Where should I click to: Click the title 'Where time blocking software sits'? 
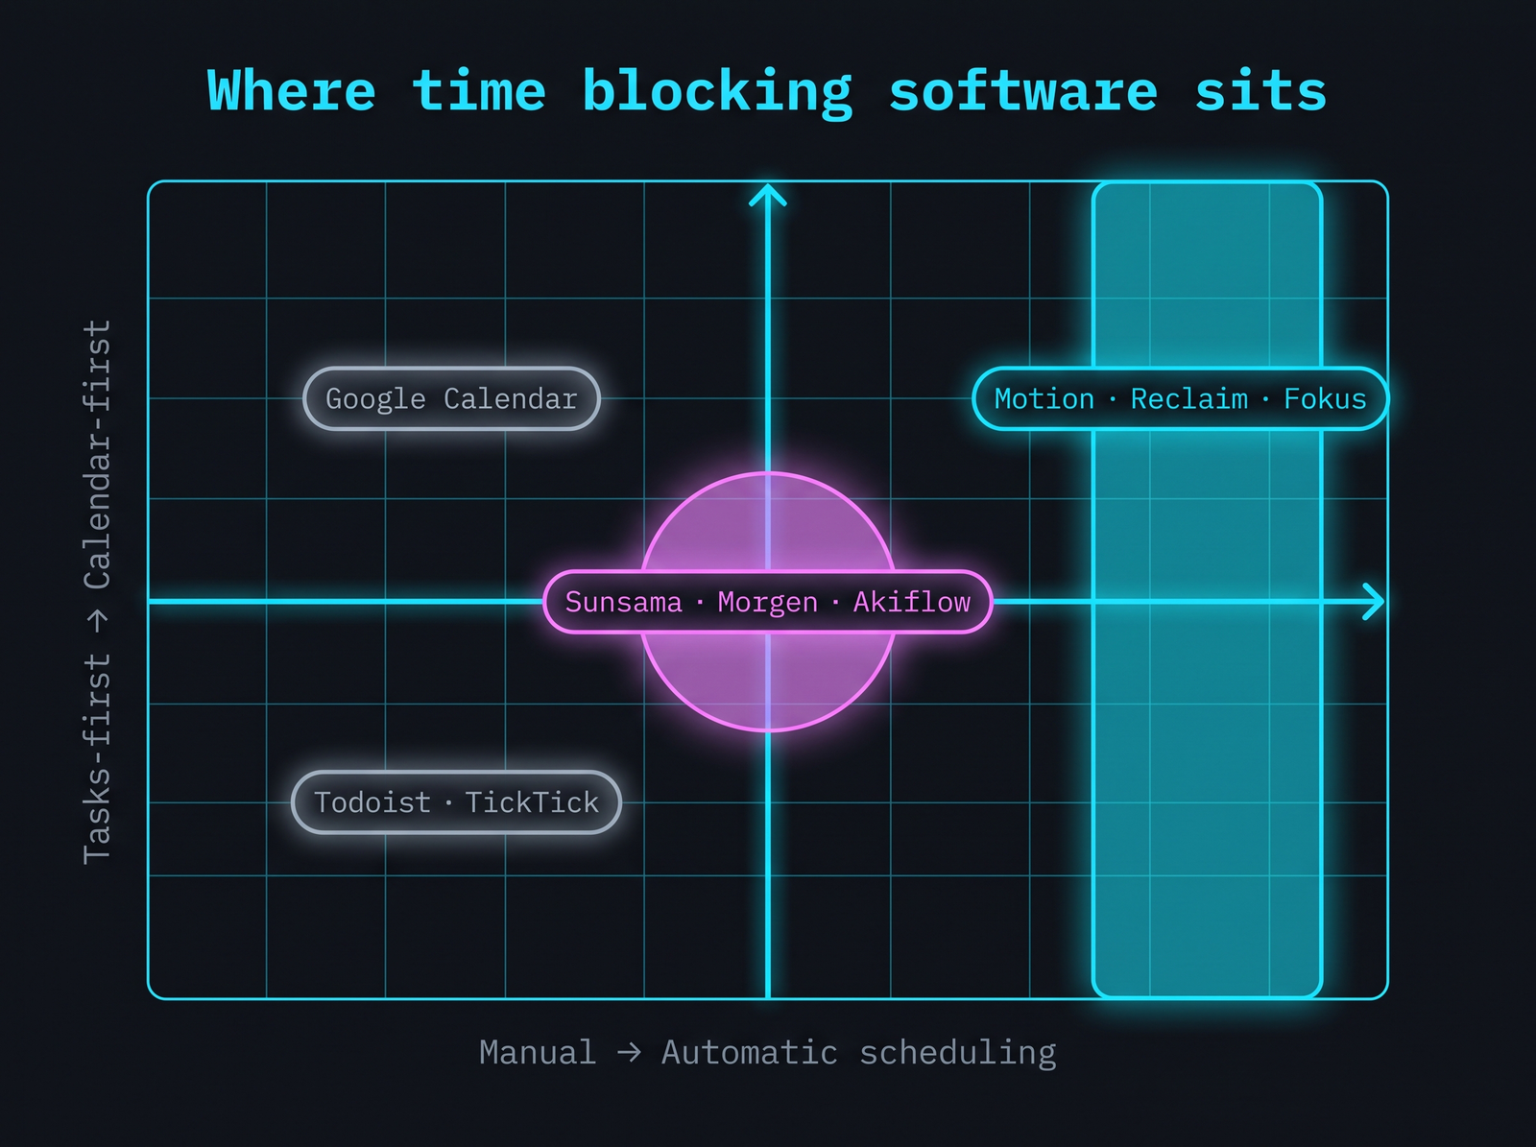tap(767, 92)
